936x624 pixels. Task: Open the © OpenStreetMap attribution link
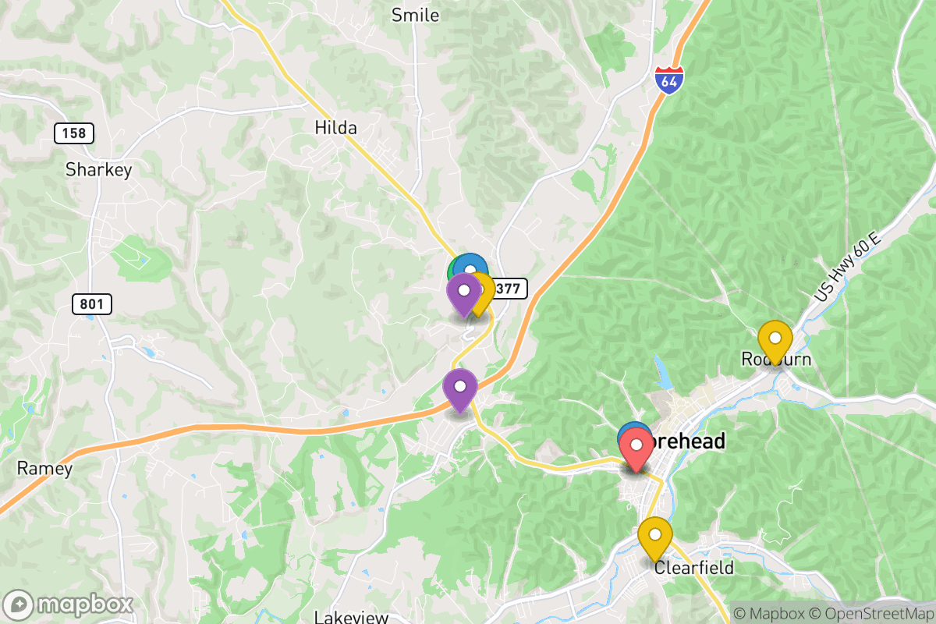coord(870,614)
